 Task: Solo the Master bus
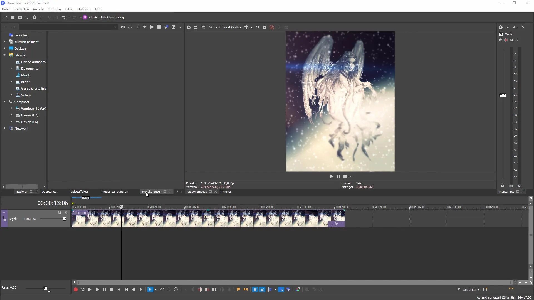[517, 40]
